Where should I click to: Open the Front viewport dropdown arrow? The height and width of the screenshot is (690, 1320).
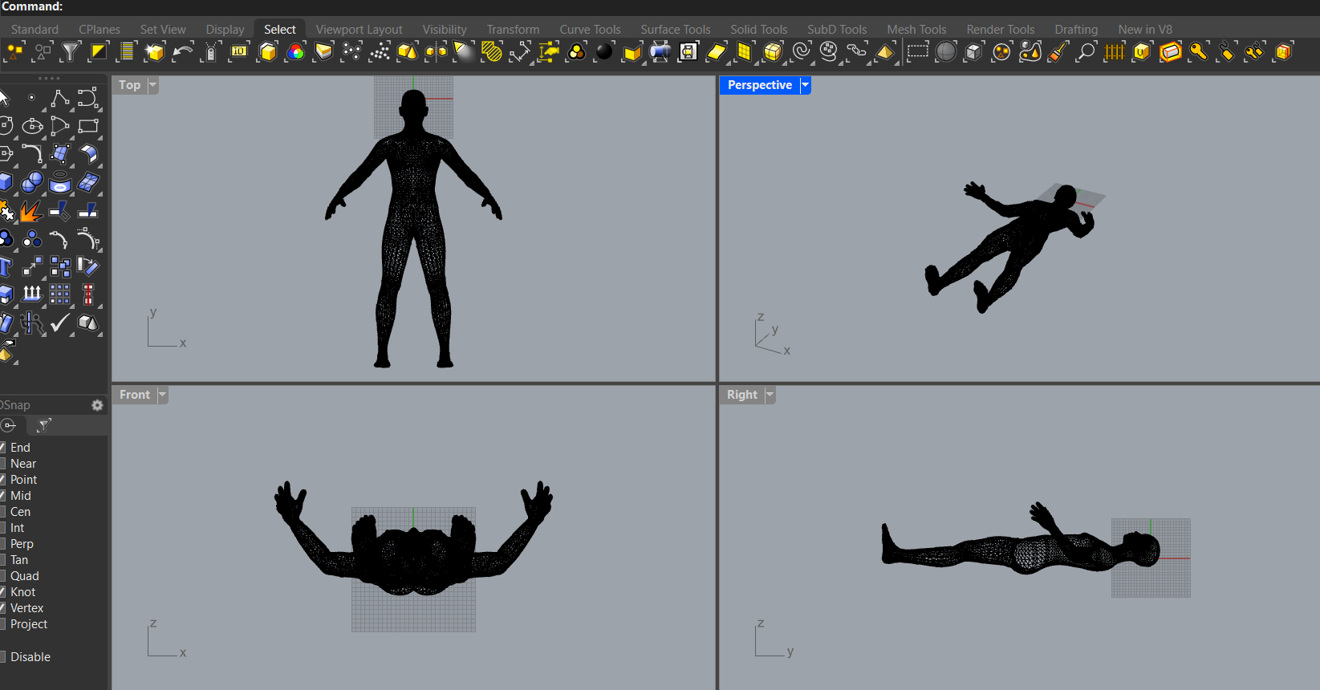(162, 395)
